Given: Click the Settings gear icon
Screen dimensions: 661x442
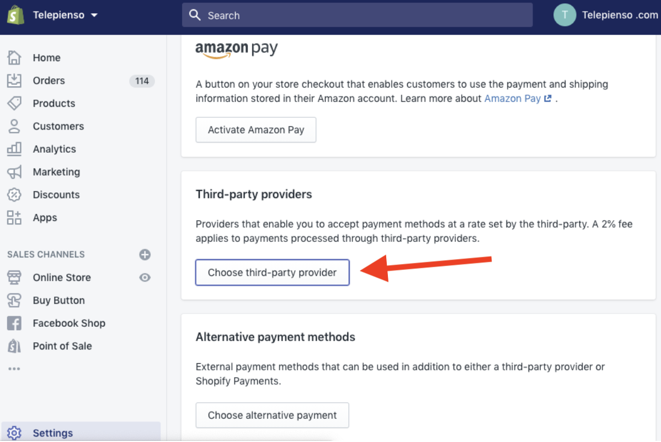Looking at the screenshot, I should (14, 433).
